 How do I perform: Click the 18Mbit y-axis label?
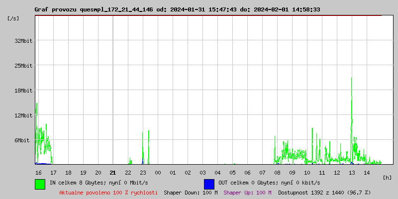[x=24, y=91]
